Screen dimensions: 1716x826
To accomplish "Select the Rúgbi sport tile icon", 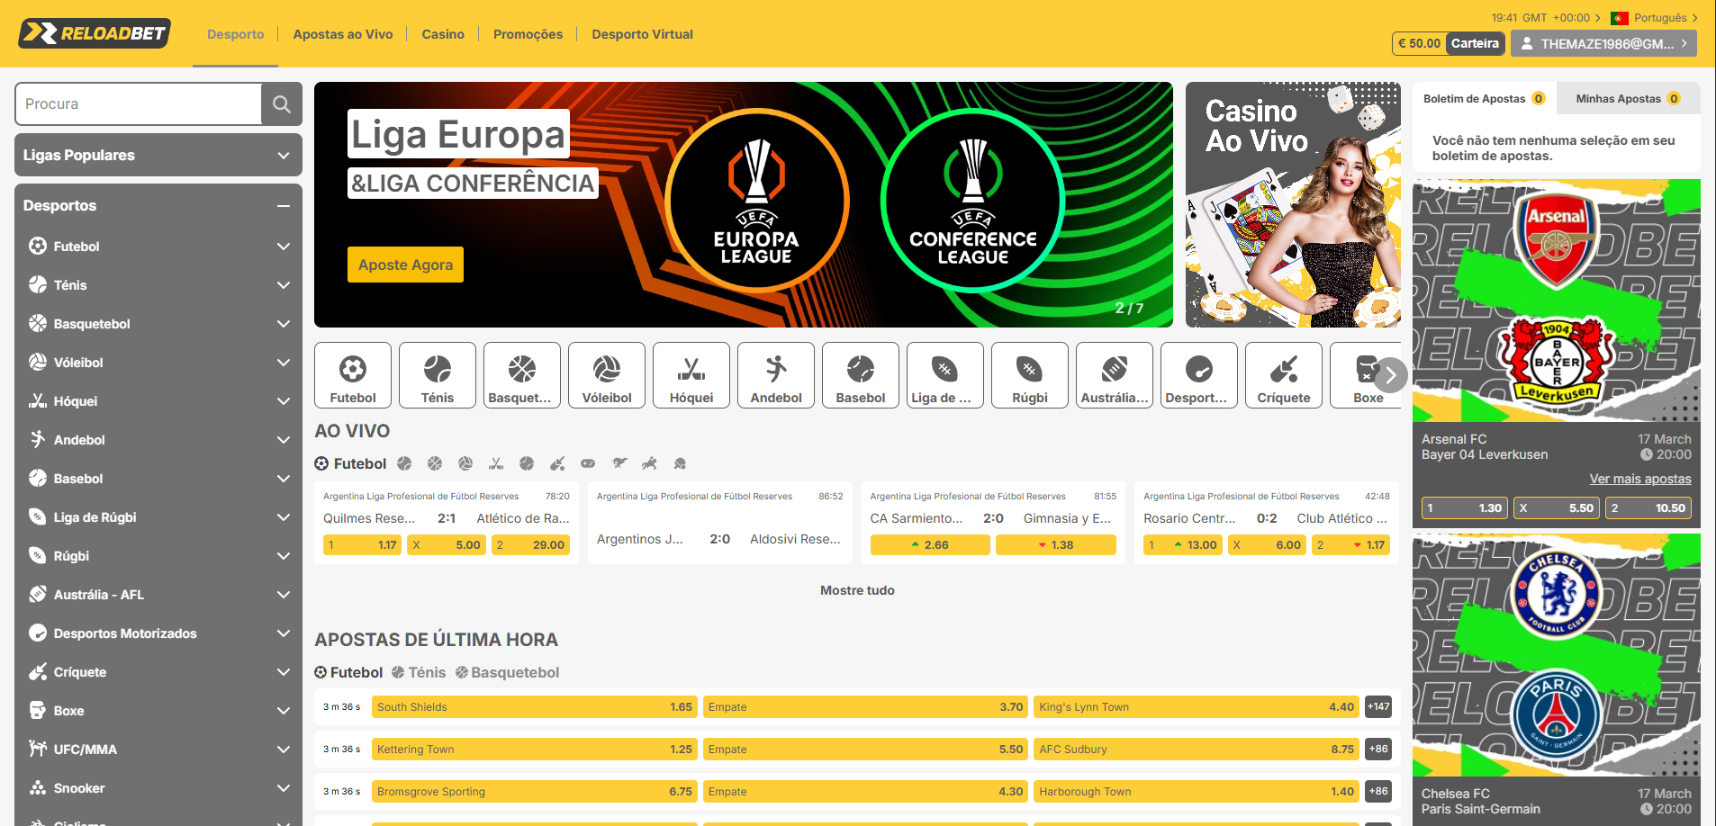I will 1030,369.
